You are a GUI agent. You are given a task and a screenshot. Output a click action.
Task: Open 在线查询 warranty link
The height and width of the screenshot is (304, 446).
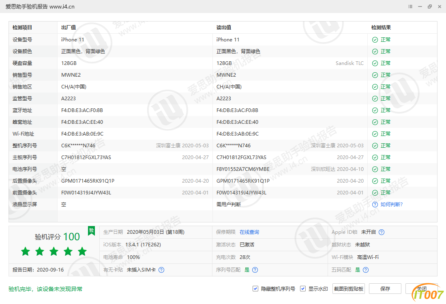pos(249,232)
